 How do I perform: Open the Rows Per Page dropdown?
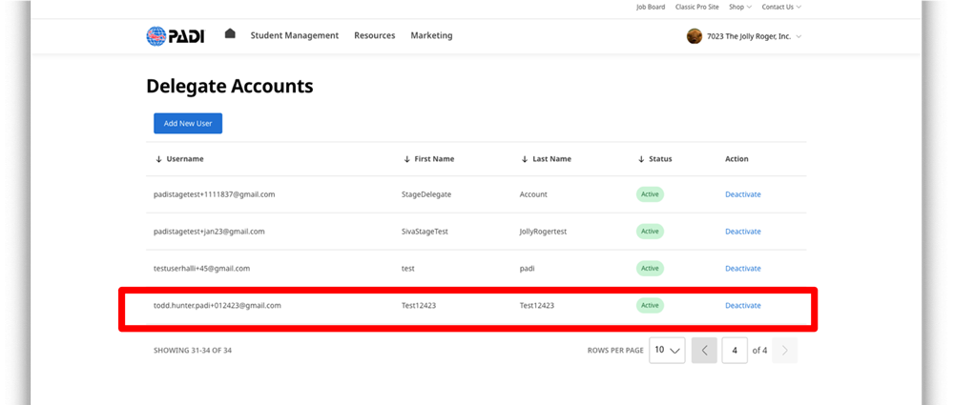(667, 350)
